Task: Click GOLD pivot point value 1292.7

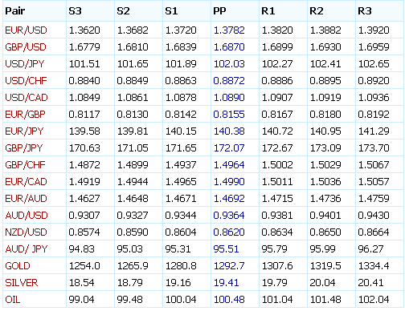Action: pyautogui.click(x=229, y=266)
